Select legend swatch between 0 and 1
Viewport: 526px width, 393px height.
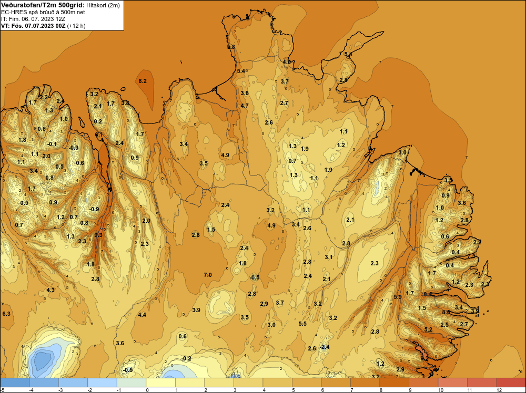click(x=160, y=382)
